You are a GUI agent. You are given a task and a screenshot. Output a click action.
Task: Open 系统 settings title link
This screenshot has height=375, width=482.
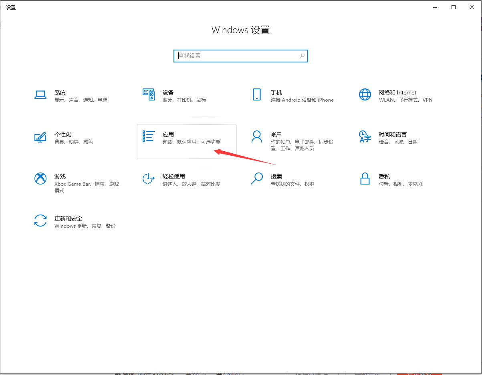[x=60, y=92]
